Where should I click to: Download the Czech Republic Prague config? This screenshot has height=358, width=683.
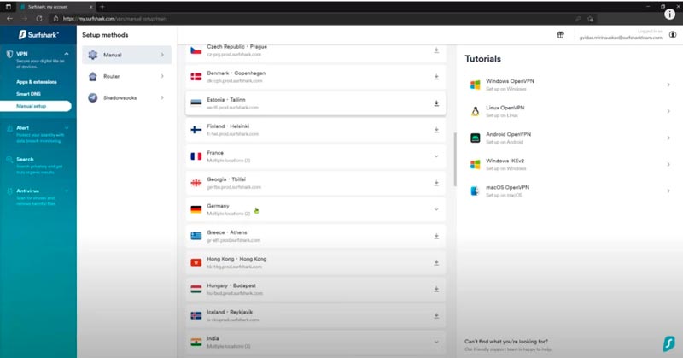(436, 50)
